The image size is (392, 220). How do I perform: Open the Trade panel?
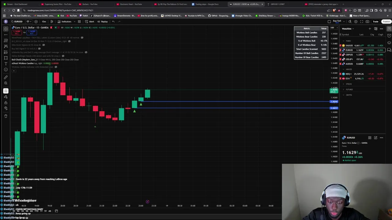click(375, 21)
